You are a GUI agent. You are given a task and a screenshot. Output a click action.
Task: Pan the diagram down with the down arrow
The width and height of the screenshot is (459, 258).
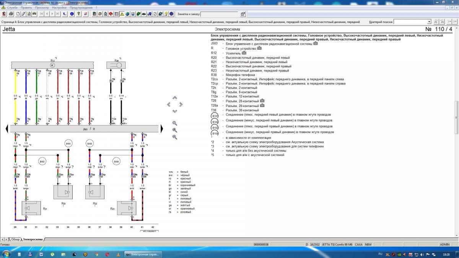pos(175,111)
